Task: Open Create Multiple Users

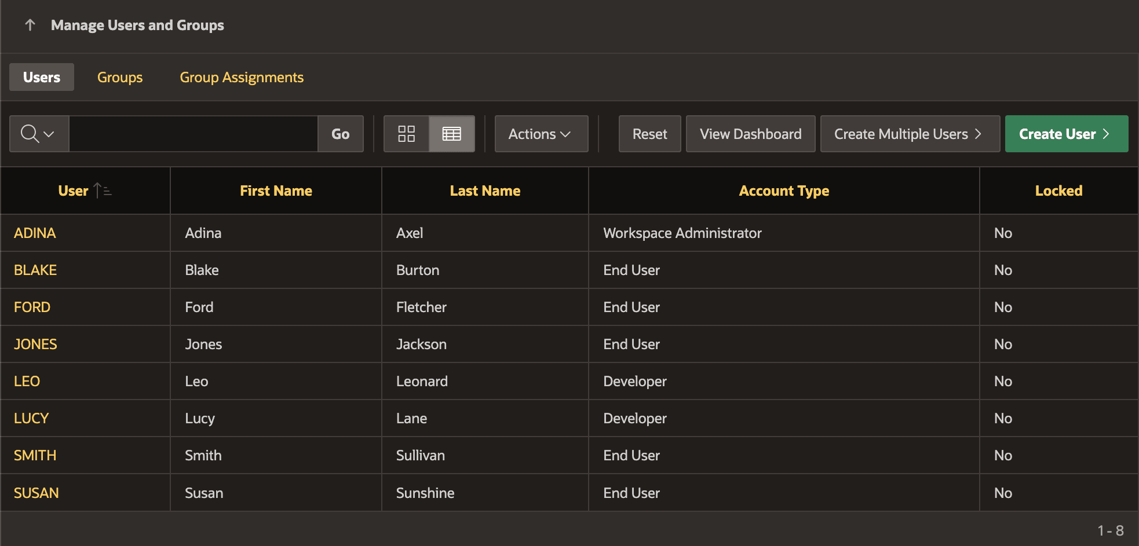Action: 910,134
